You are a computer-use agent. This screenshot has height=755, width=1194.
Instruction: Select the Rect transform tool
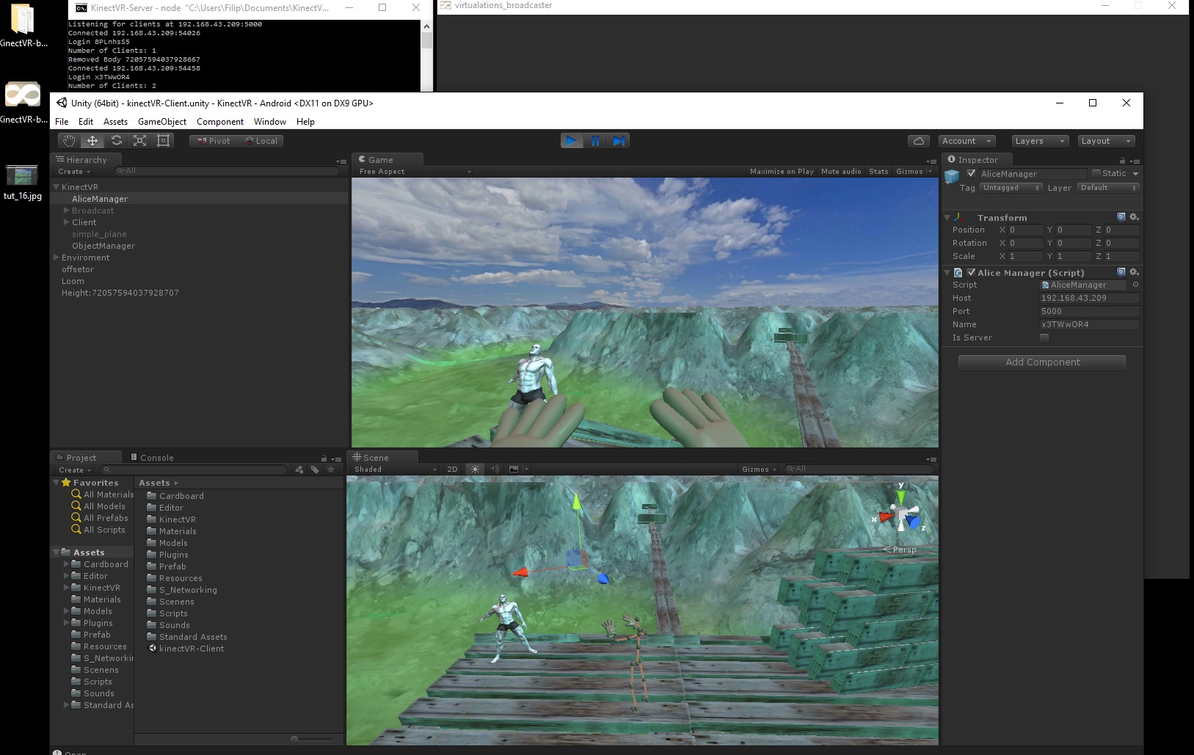(163, 141)
